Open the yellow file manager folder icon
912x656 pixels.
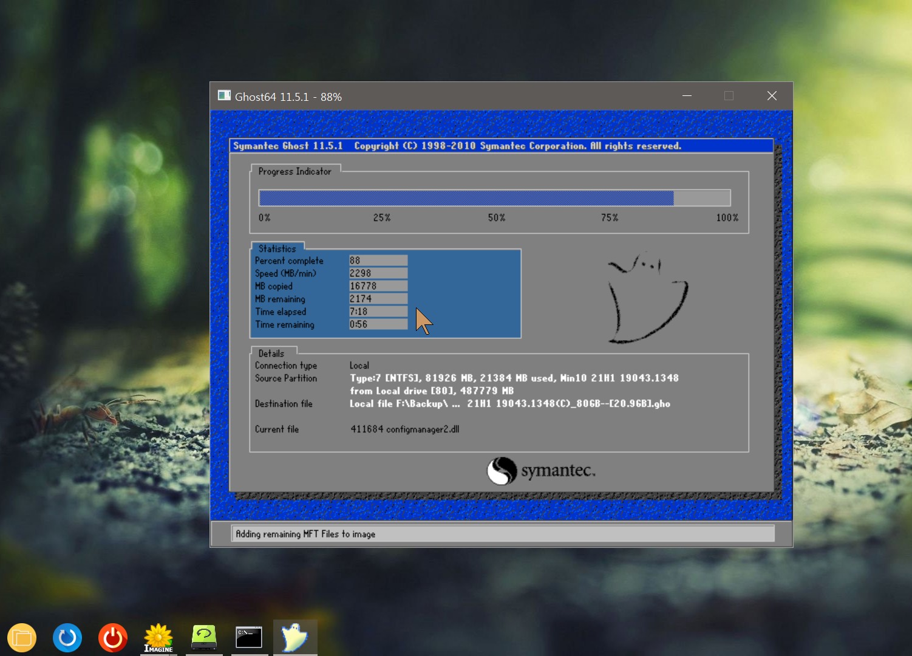click(x=22, y=638)
